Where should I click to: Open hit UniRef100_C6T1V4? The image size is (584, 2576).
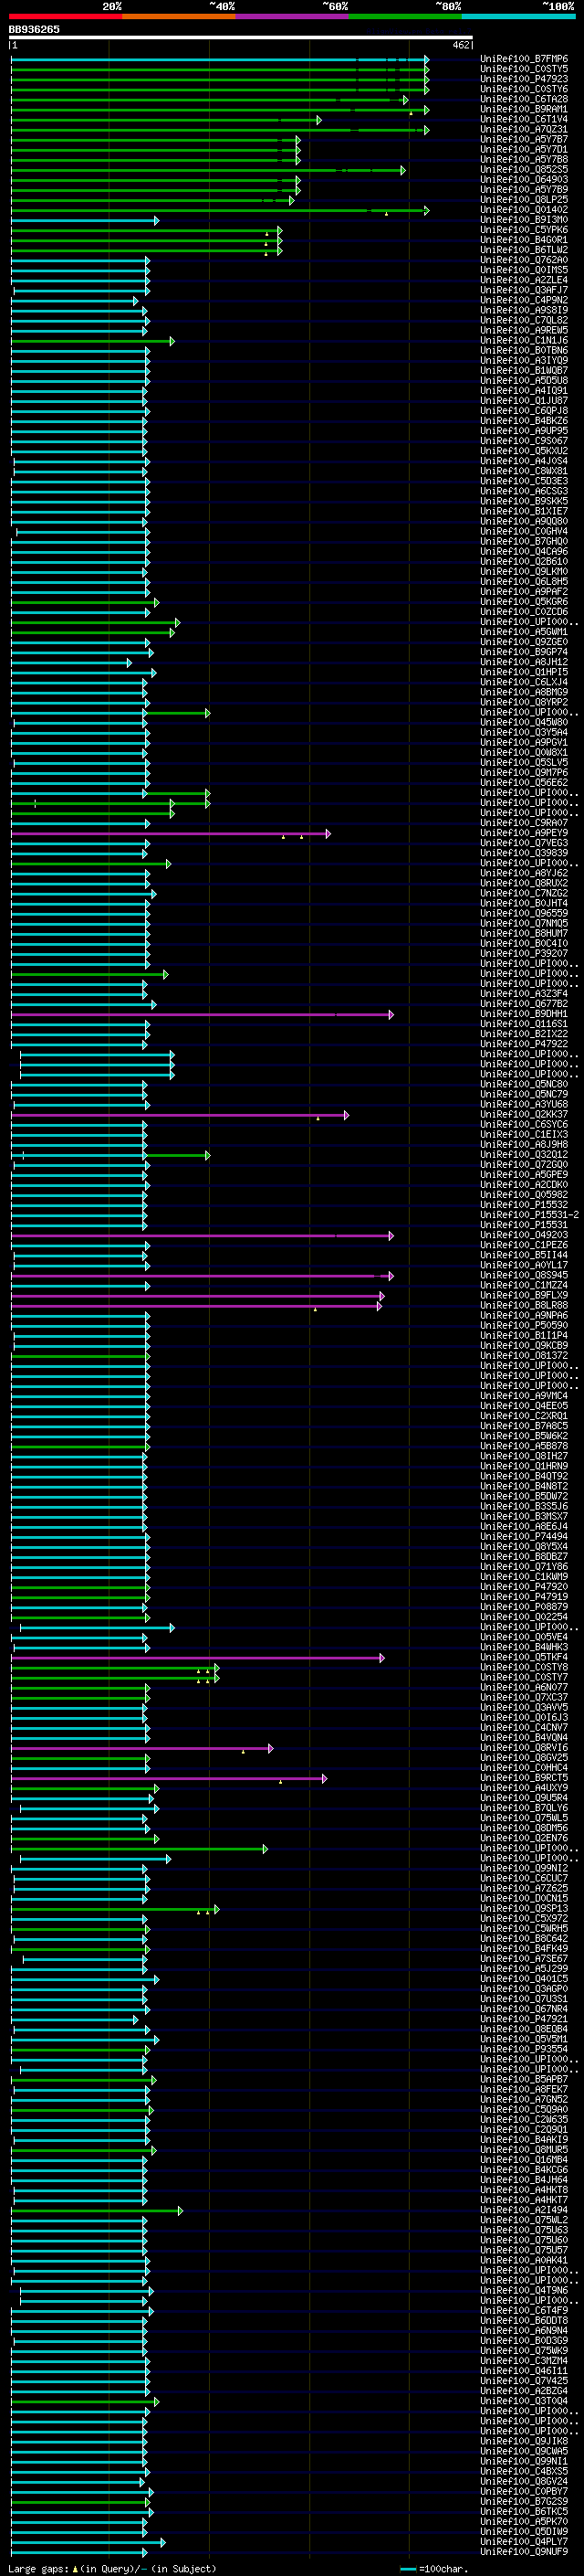pyautogui.click(x=524, y=119)
